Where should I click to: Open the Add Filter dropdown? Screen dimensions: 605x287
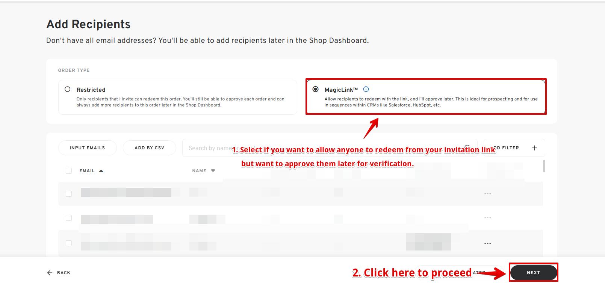click(514, 148)
